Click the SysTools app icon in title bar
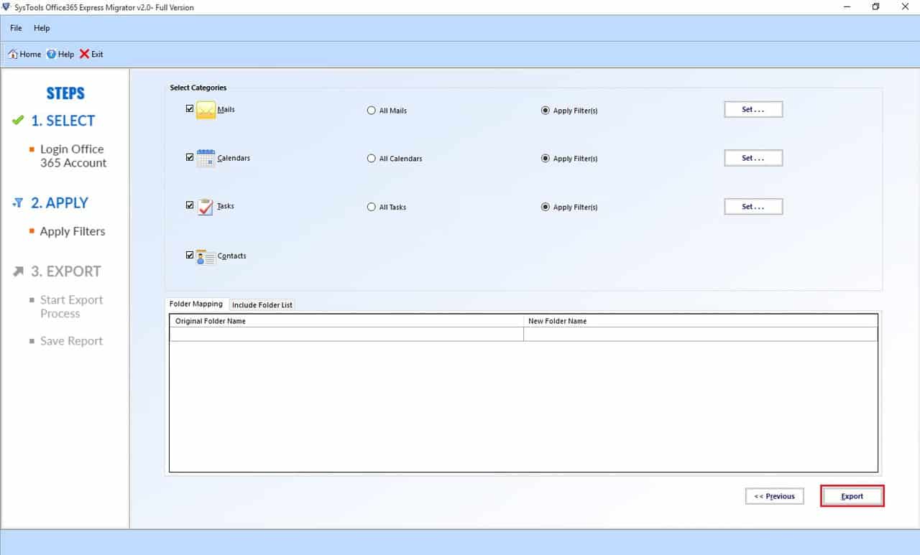Image resolution: width=920 pixels, height=555 pixels. (6, 7)
